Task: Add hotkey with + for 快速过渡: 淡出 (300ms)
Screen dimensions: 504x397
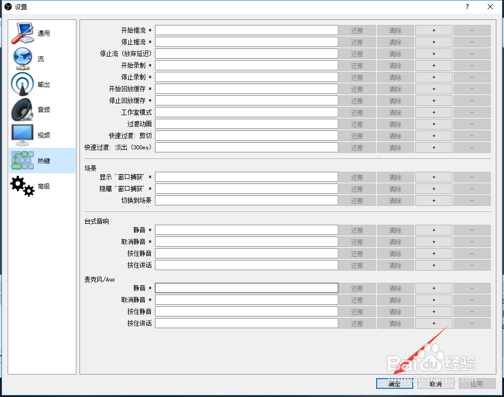Action: click(x=434, y=148)
